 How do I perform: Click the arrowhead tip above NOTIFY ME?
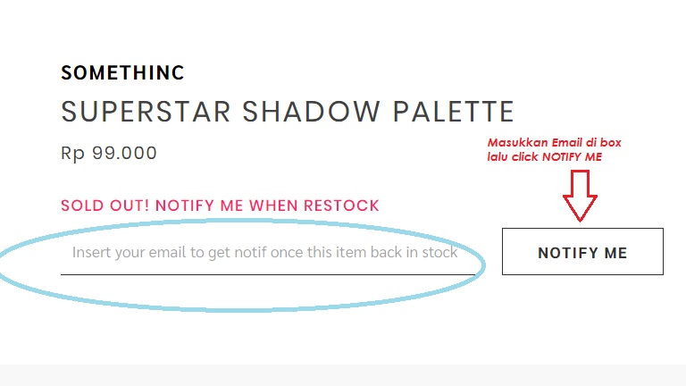click(580, 218)
